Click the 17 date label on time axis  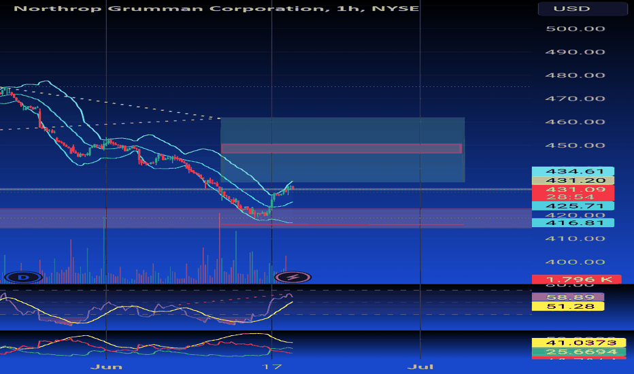pyautogui.click(x=271, y=367)
